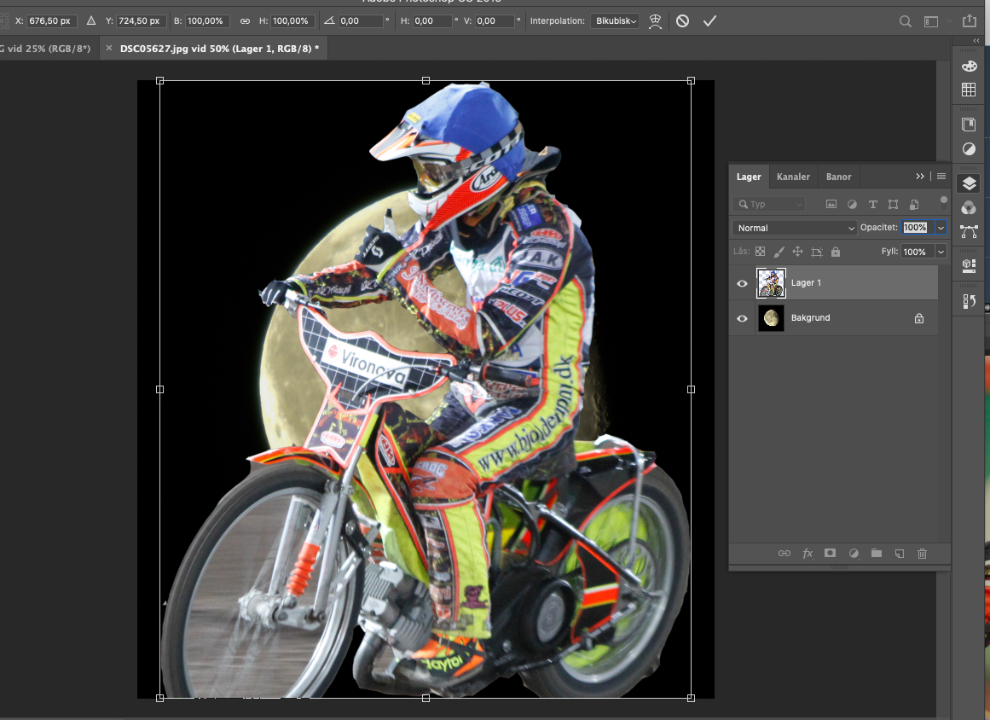990x720 pixels.
Task: Toggle maintain aspect ratio link icon
Action: [245, 20]
